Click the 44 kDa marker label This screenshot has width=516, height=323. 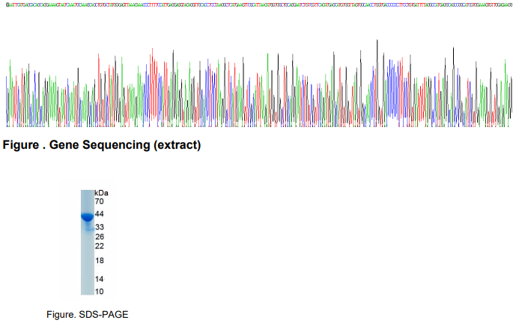click(99, 214)
